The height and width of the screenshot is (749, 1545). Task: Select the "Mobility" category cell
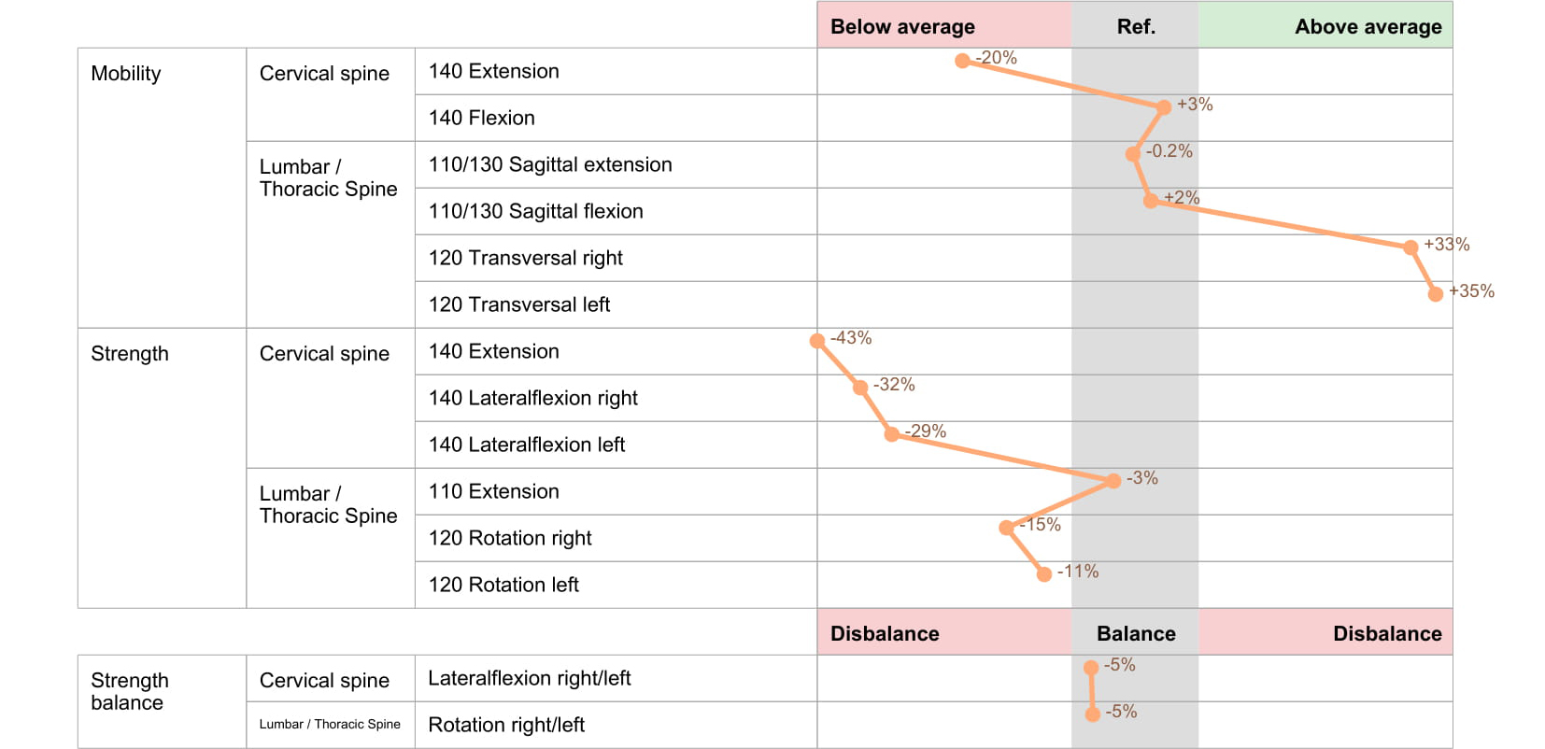(126, 74)
